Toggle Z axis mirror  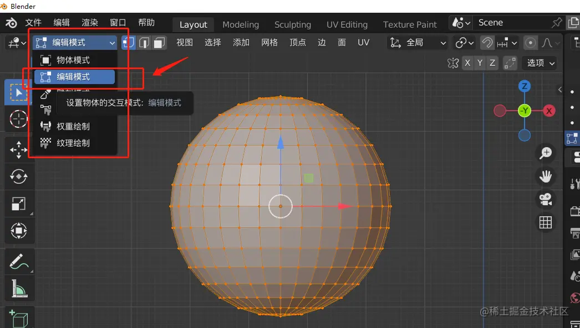[x=492, y=63]
